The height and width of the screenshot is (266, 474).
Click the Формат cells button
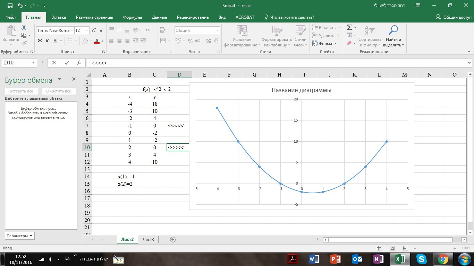324,44
